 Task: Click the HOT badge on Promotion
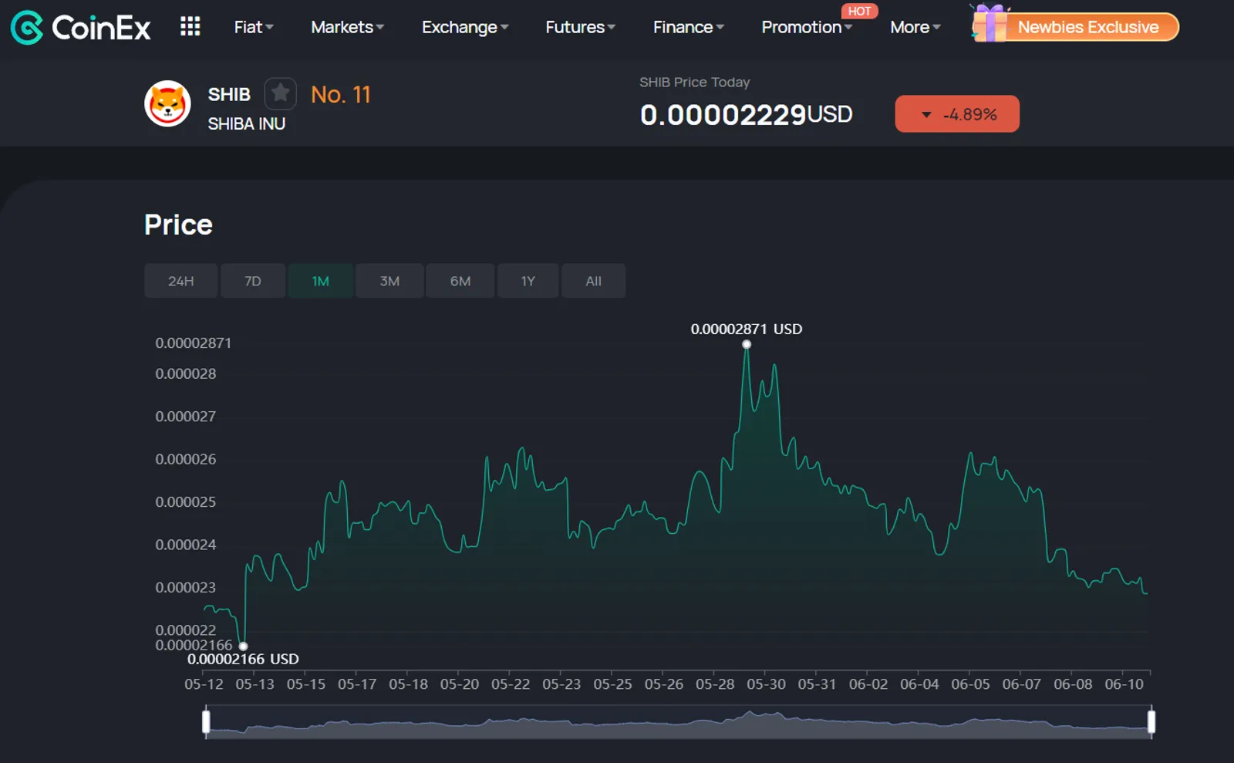click(859, 11)
